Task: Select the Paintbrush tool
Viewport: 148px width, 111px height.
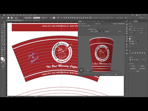Action: tap(4, 31)
